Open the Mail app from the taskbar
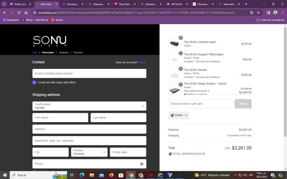 [x=101, y=175]
